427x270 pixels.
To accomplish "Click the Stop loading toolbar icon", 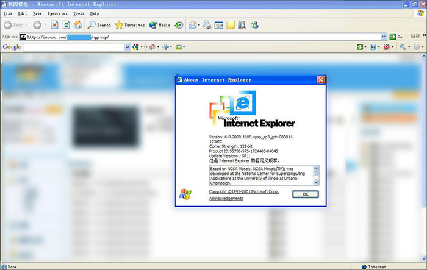I will pyautogui.click(x=54, y=25).
